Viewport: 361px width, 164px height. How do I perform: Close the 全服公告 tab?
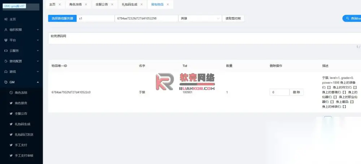112,4
